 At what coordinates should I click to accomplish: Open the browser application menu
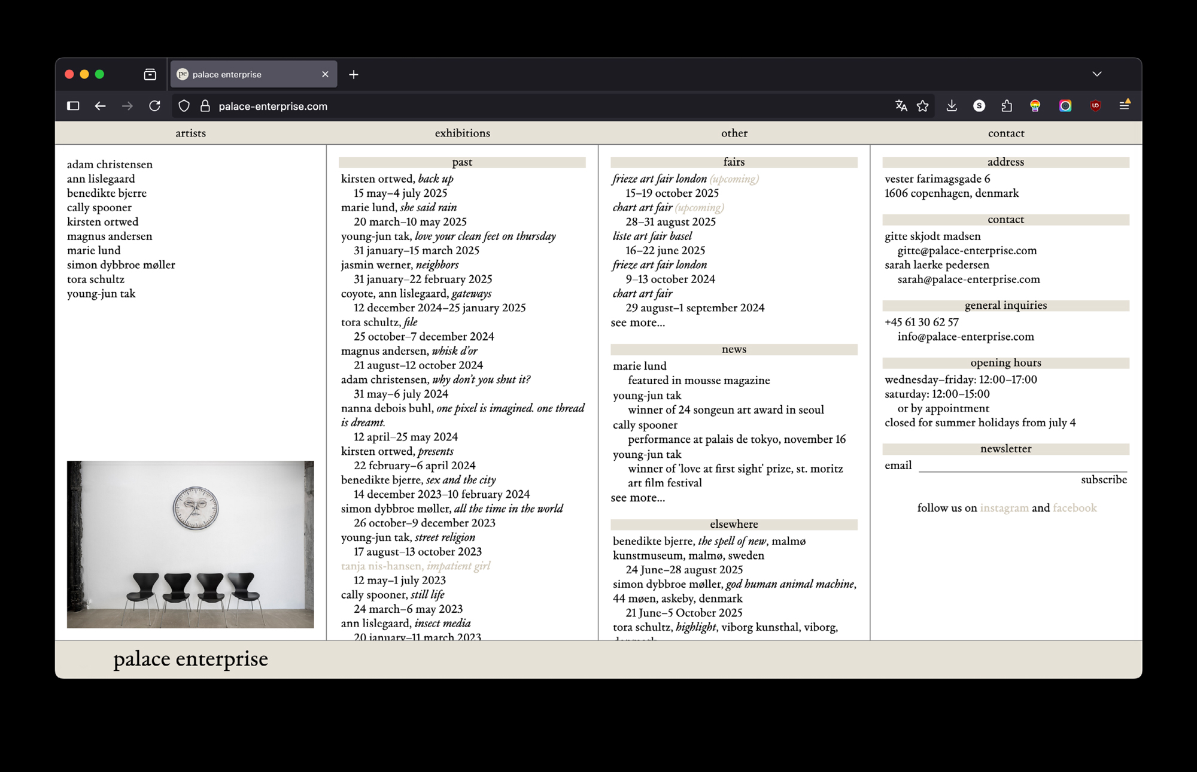pyautogui.click(x=1125, y=105)
